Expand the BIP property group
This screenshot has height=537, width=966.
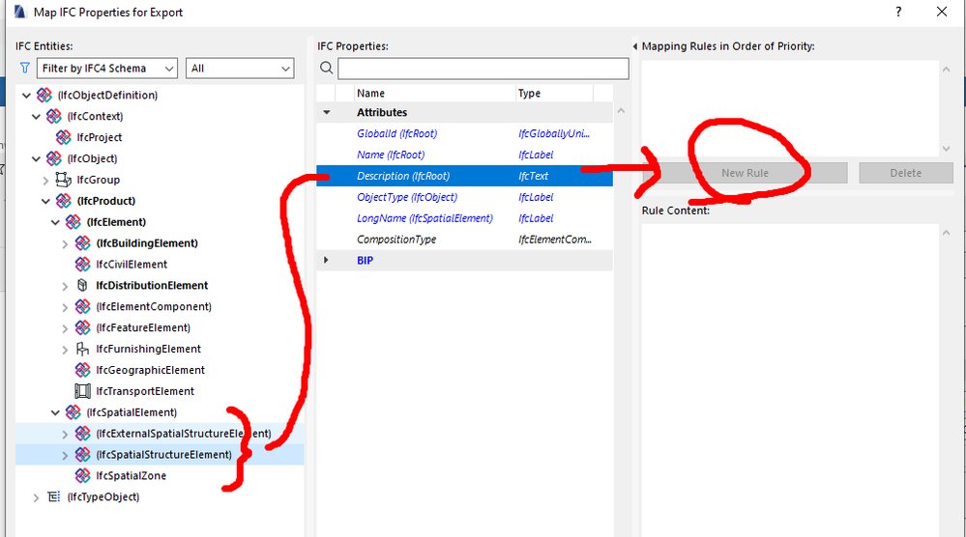327,261
